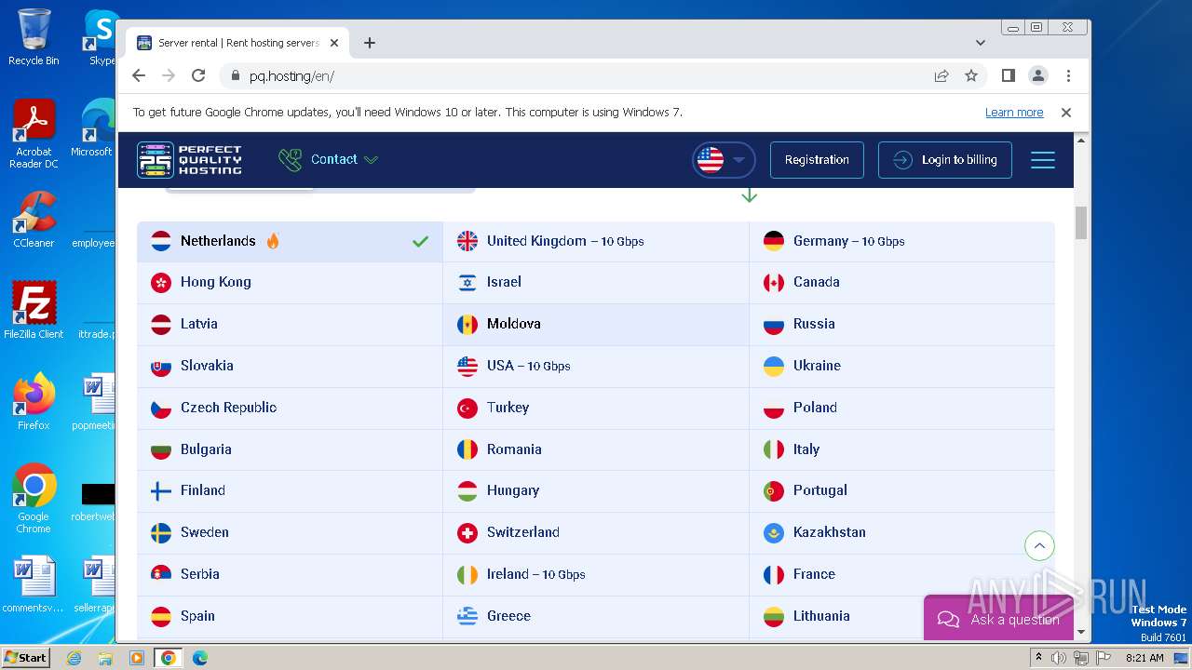
Task: Choose Ukraine from country list
Action: point(902,366)
